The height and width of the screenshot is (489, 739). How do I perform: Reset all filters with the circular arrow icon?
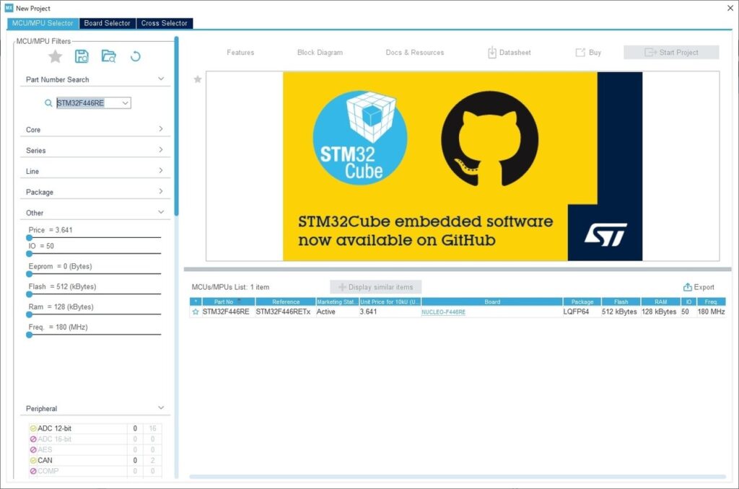(x=135, y=56)
